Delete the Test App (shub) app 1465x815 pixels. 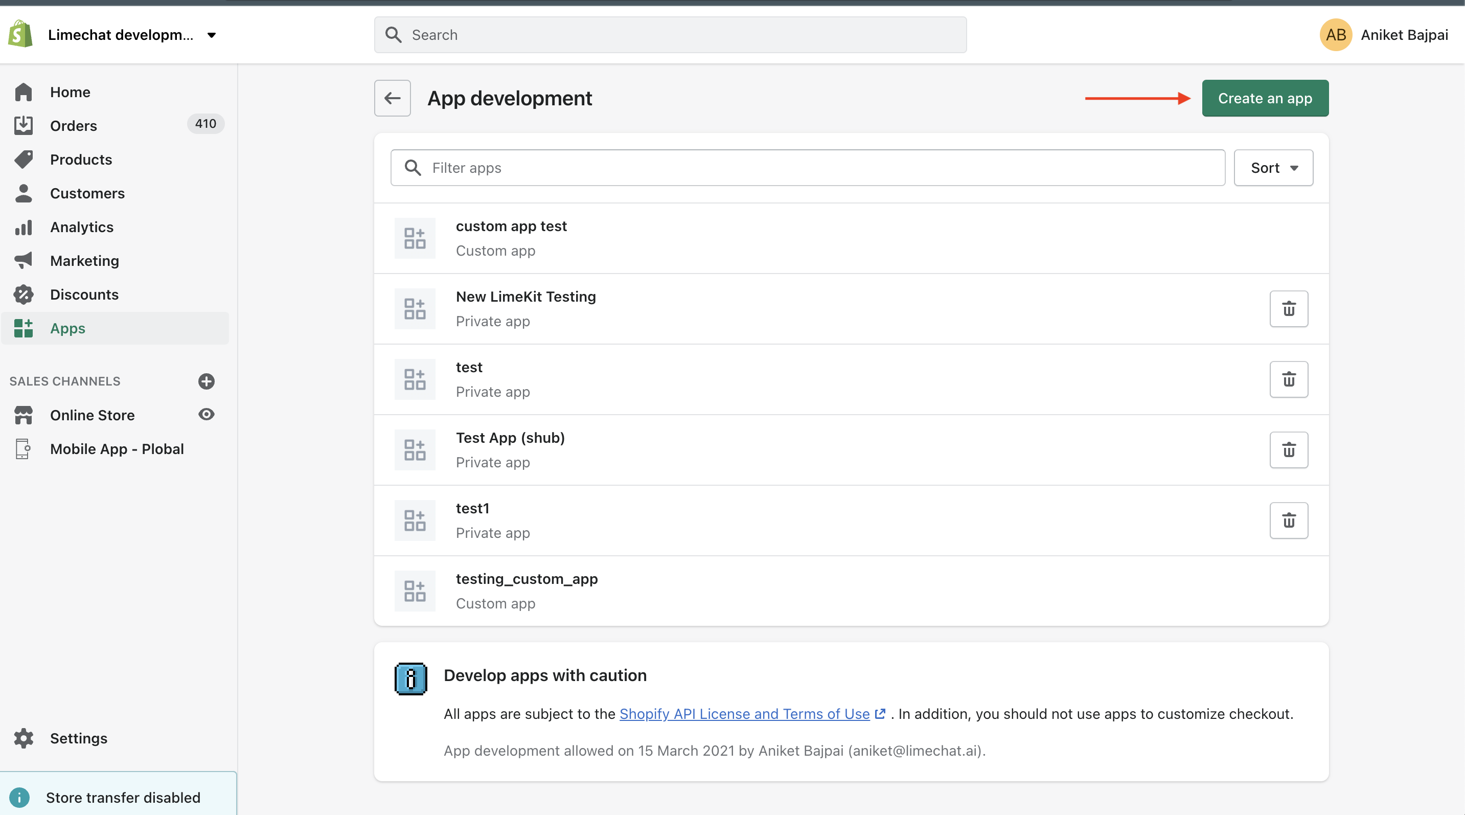tap(1288, 450)
